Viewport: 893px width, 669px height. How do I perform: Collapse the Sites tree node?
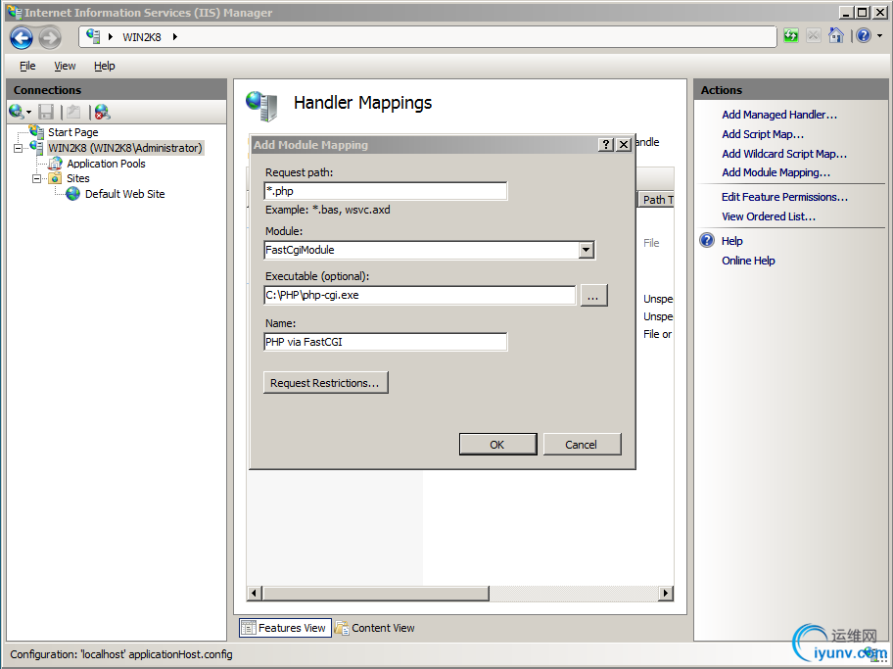tap(36, 179)
